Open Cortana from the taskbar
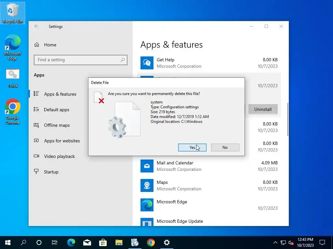333x249 pixels. [39, 243]
